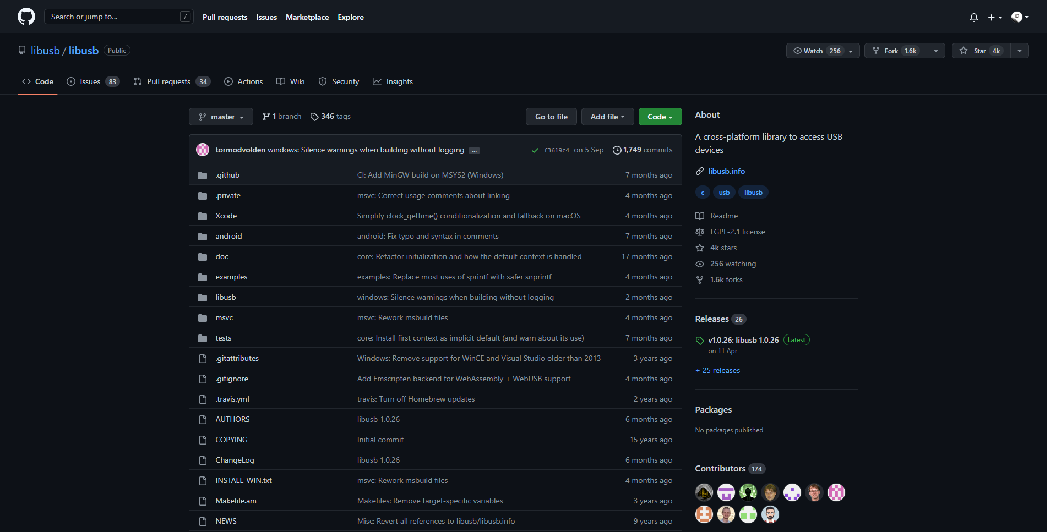Open the libusb.info website link

tap(726, 171)
